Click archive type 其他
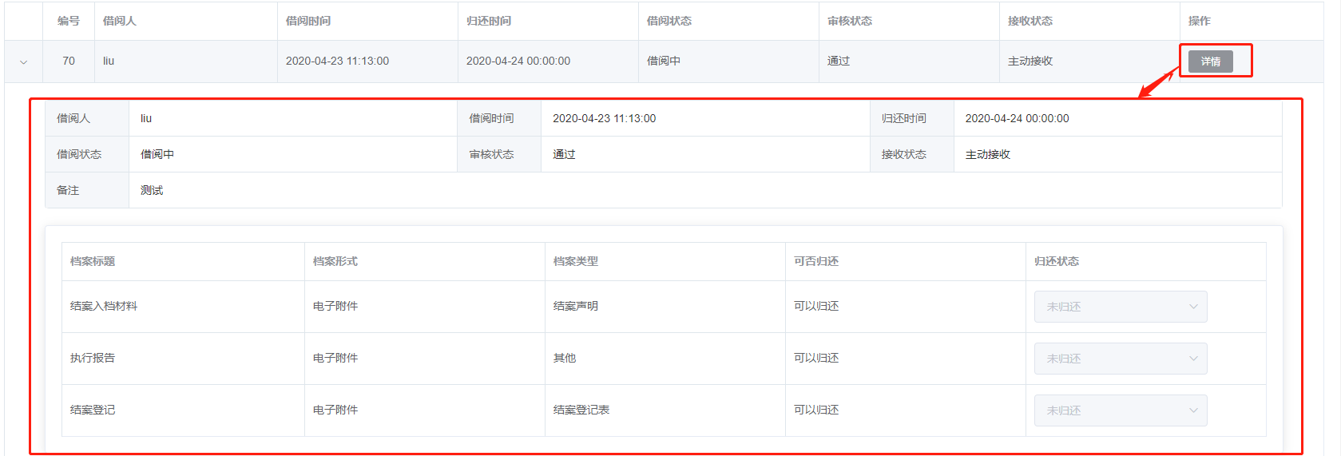The height and width of the screenshot is (456, 1341). pyautogui.click(x=565, y=358)
